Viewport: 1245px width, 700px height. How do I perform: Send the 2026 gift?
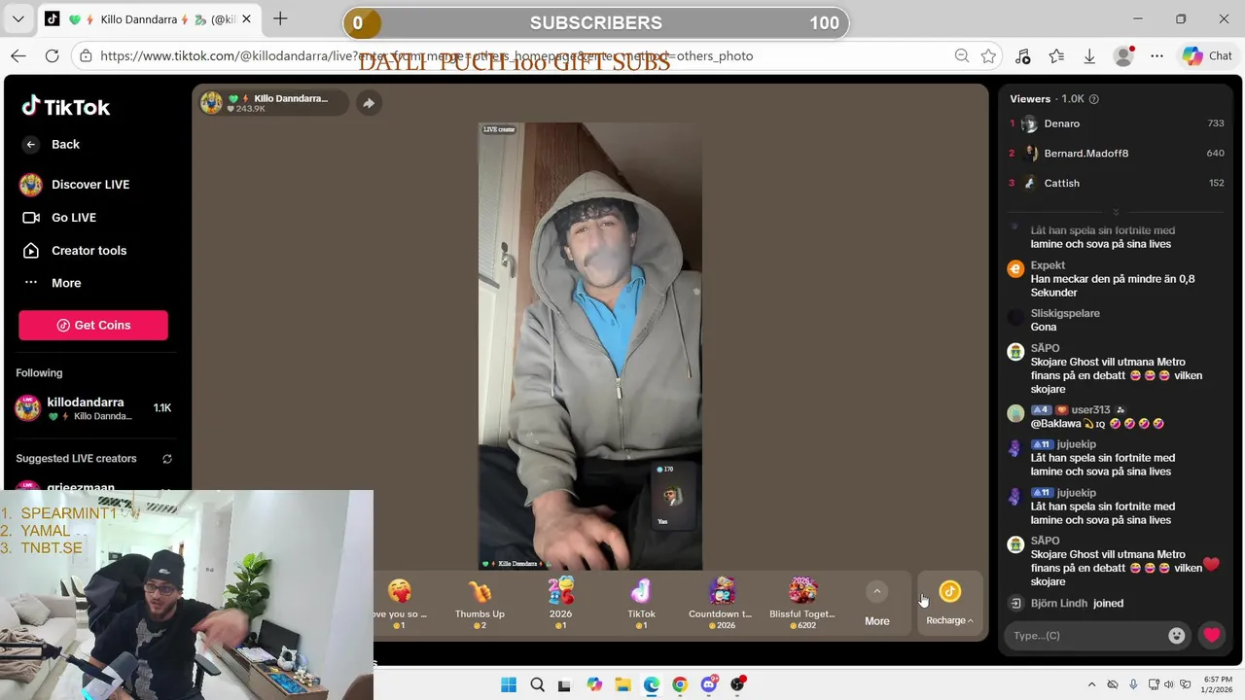coord(560,603)
